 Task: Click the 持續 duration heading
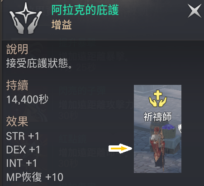click(17, 85)
